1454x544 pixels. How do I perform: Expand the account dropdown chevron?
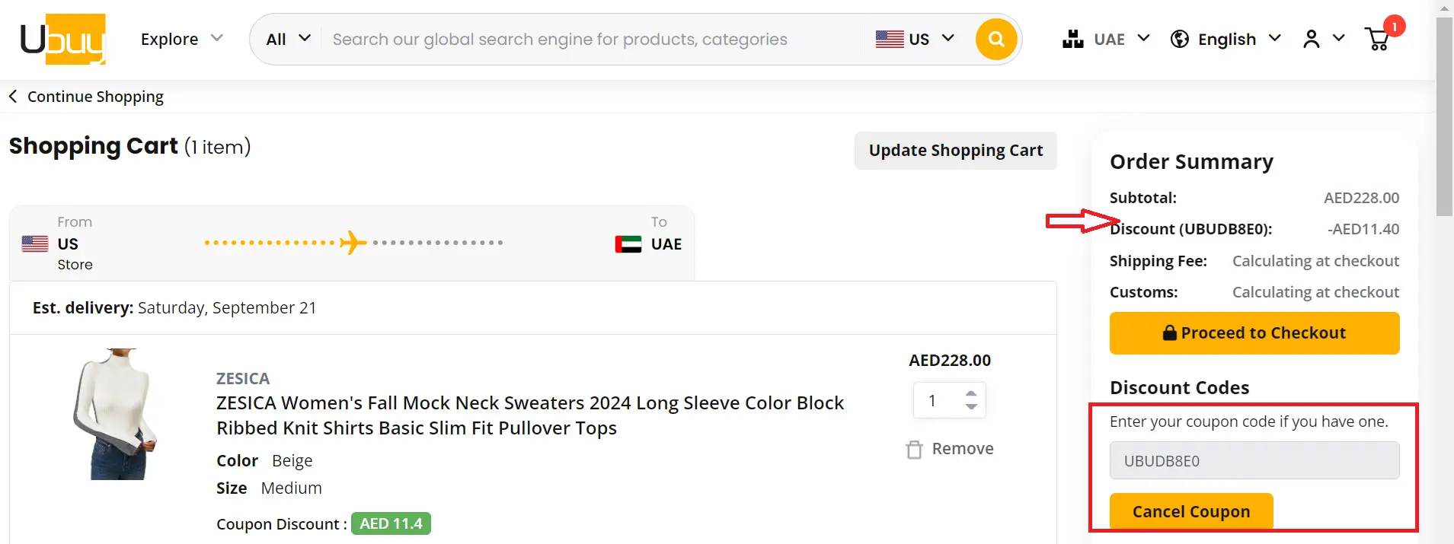click(x=1338, y=39)
